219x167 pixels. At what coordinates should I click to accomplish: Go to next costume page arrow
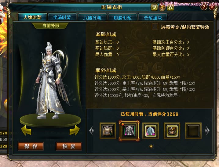[207, 131]
